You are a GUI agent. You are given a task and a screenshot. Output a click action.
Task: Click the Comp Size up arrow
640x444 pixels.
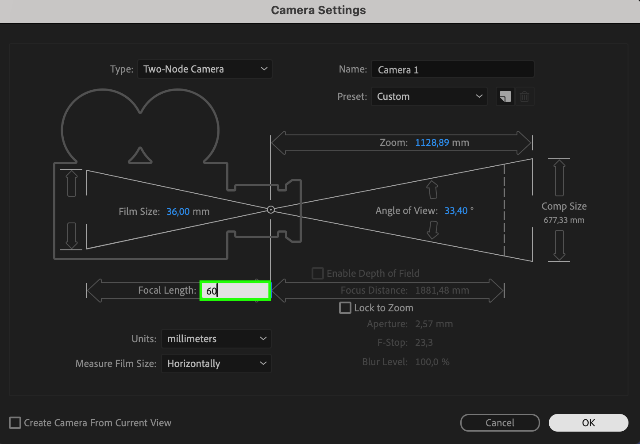coord(559,178)
